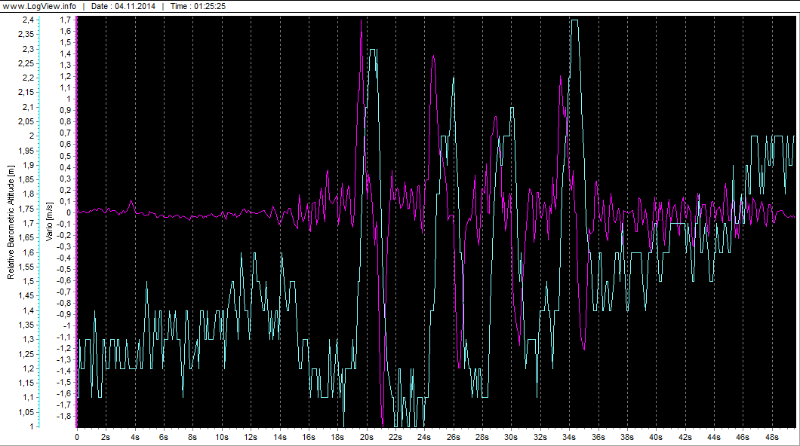
Task: Click the 48s time axis tick label
Action: [x=771, y=438]
